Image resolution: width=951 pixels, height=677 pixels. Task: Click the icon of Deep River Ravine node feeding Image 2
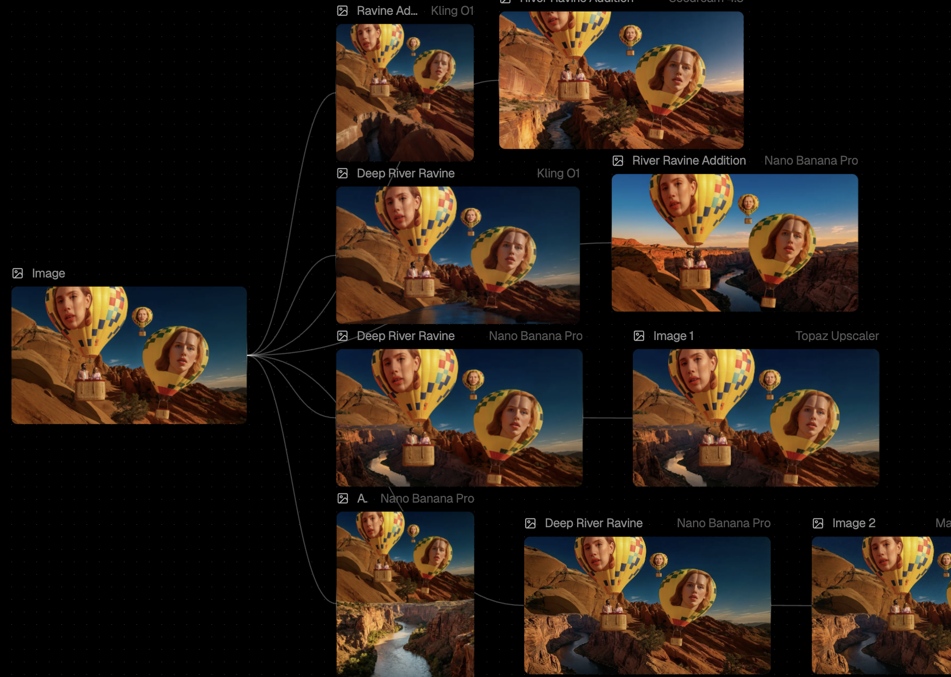point(530,523)
